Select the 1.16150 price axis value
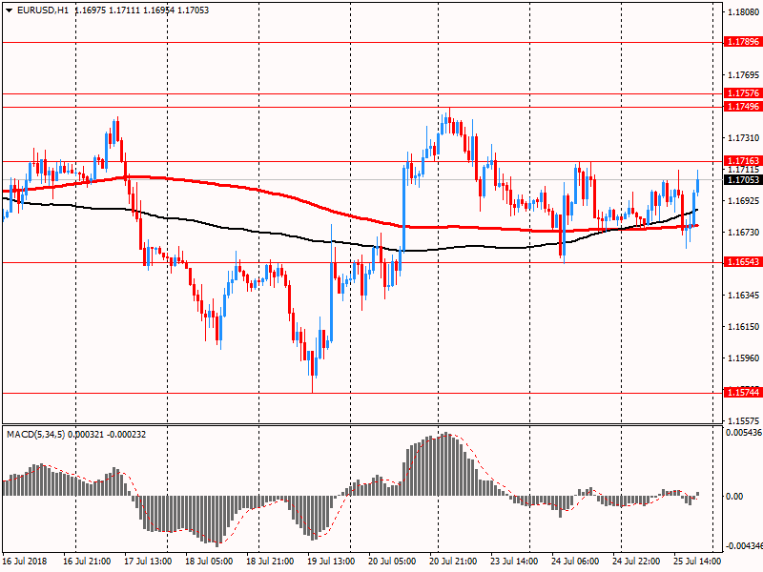This screenshot has width=763, height=572. coord(744,327)
